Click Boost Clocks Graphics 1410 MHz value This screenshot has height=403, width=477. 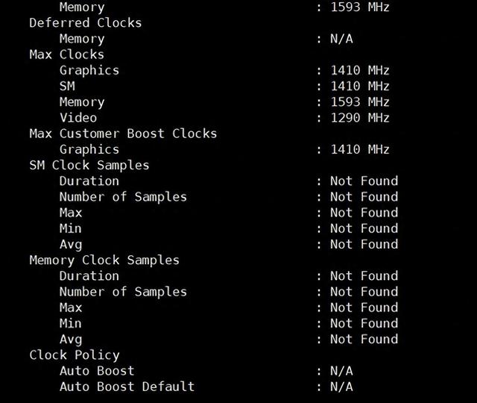tap(360, 149)
